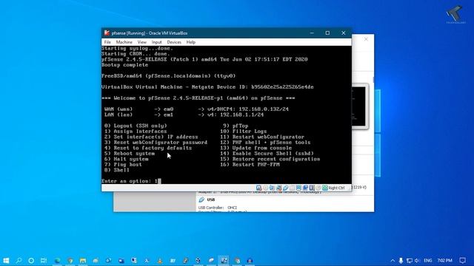The image size is (474, 266).
Task: Click the Right Ctrl host key indicator
Action: (x=336, y=188)
